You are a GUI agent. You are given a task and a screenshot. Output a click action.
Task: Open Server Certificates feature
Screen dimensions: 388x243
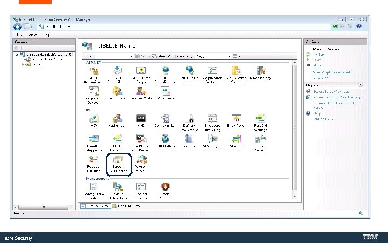[x=118, y=164]
